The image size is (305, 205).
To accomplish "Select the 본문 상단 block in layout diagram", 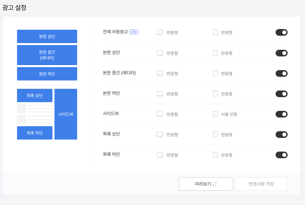I will (x=47, y=36).
